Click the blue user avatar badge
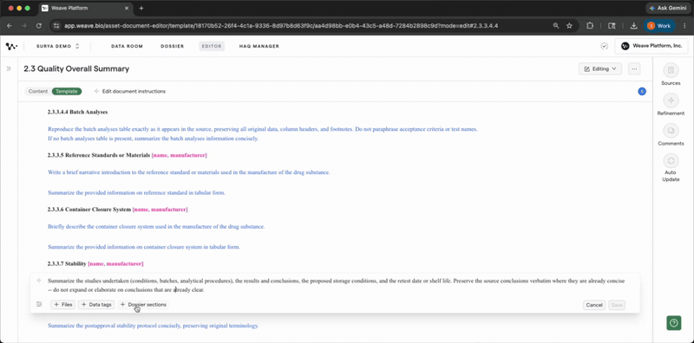694x343 pixels. tap(642, 92)
